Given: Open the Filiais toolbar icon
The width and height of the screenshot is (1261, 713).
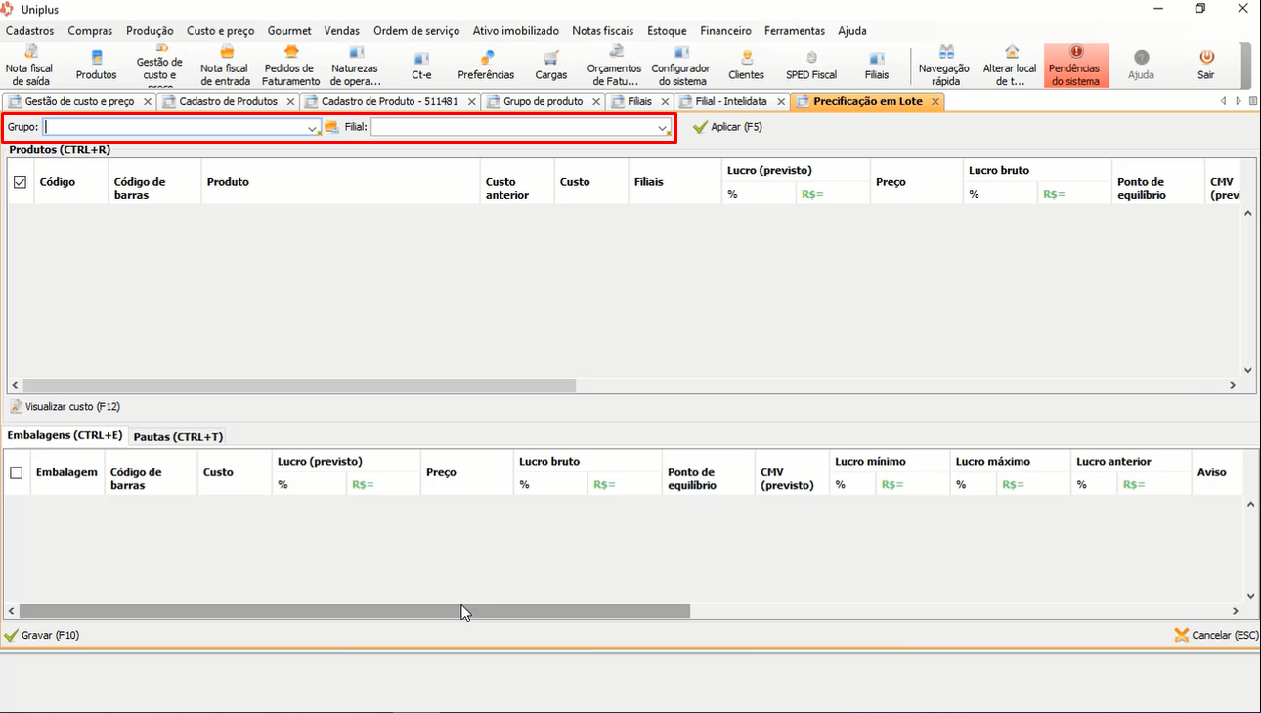Looking at the screenshot, I should 877,66.
